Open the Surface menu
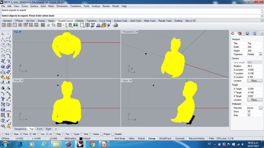 pos(34,6)
